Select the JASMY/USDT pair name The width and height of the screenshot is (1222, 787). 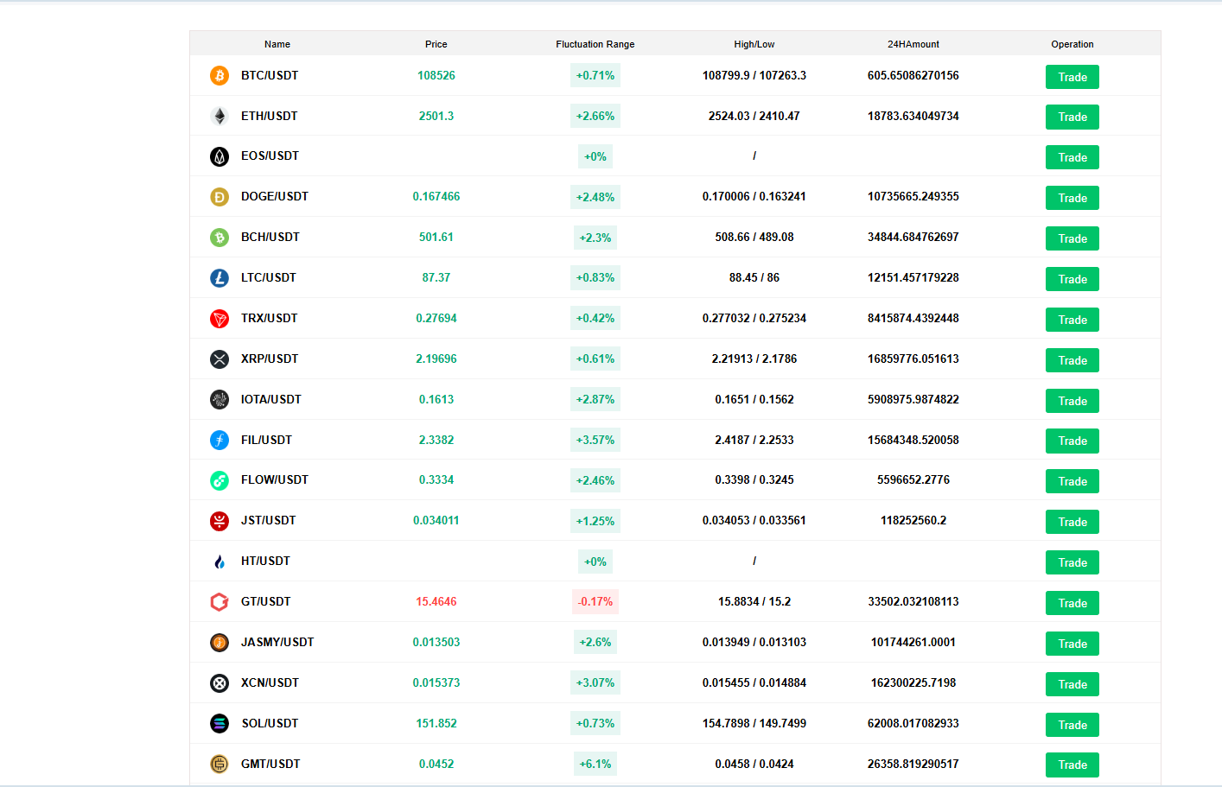pyautogui.click(x=277, y=642)
